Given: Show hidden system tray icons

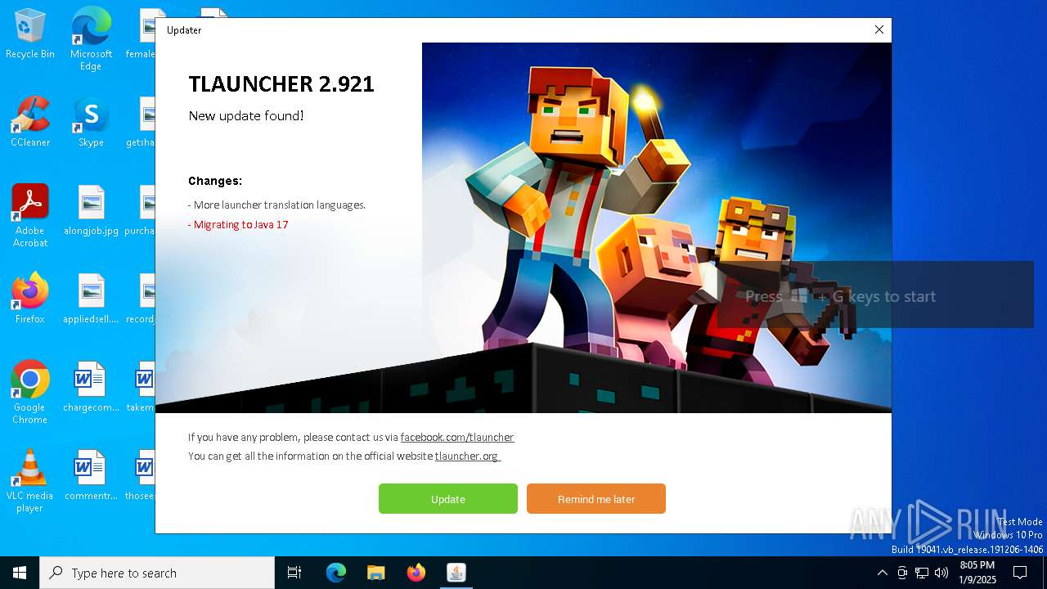Looking at the screenshot, I should (882, 573).
